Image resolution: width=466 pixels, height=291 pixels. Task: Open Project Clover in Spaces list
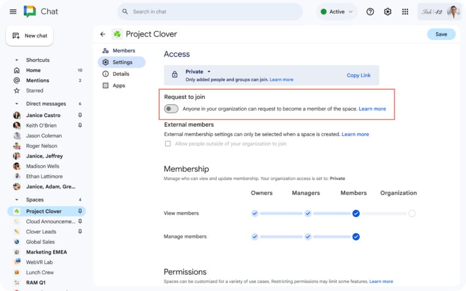[x=46, y=211]
